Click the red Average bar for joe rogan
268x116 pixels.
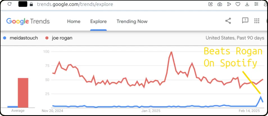point(23,93)
